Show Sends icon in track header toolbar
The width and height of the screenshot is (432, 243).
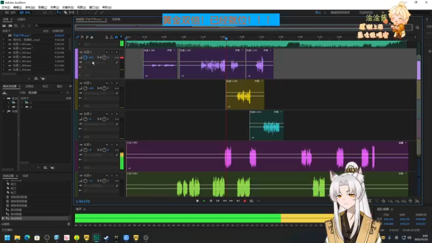pyautogui.click(x=87, y=37)
